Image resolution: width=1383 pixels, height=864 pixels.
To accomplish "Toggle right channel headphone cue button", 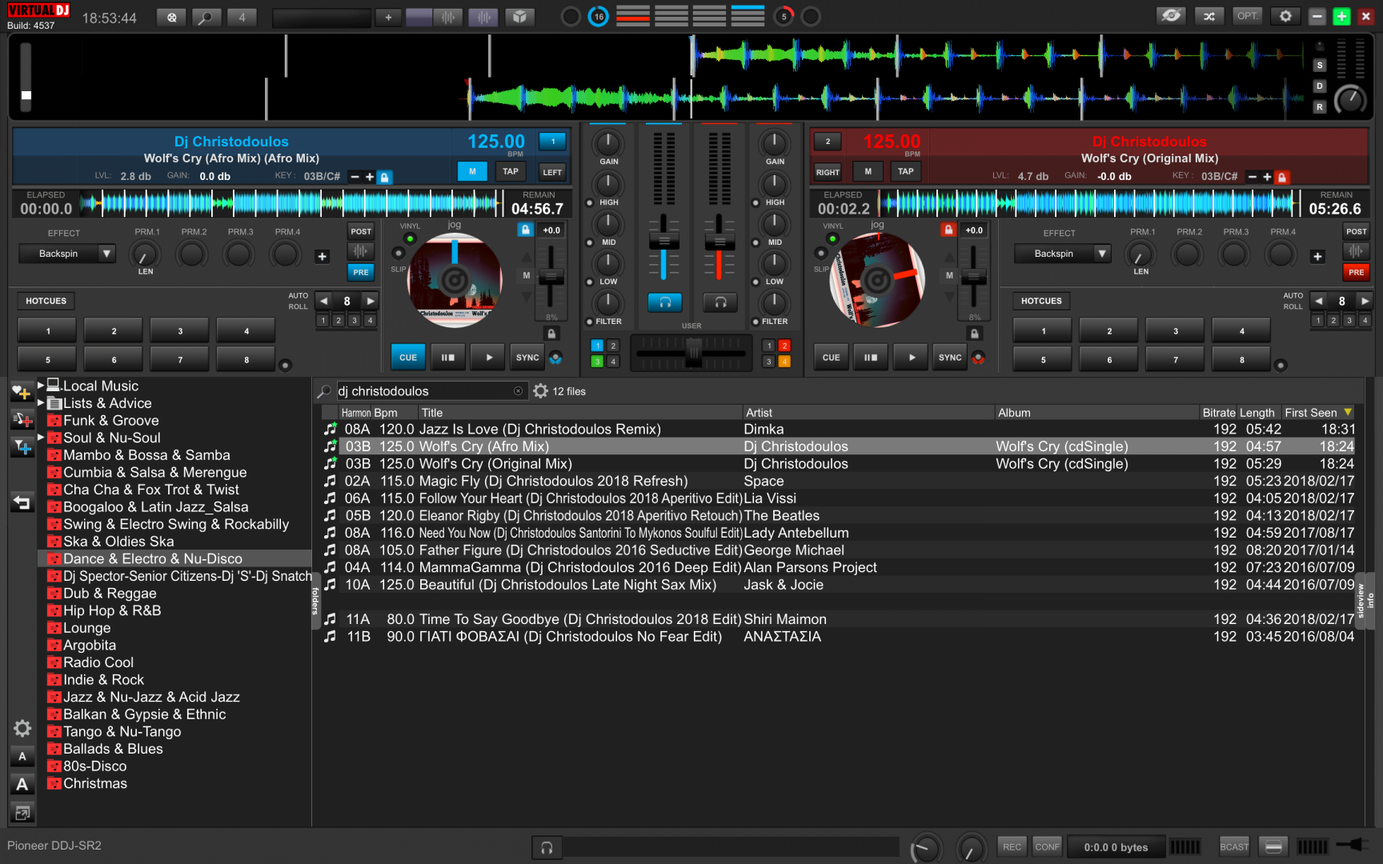I will tap(720, 302).
